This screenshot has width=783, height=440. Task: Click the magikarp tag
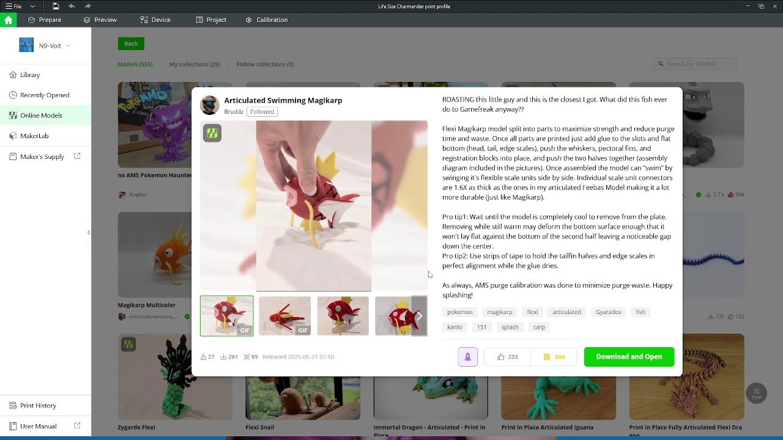tap(500, 312)
